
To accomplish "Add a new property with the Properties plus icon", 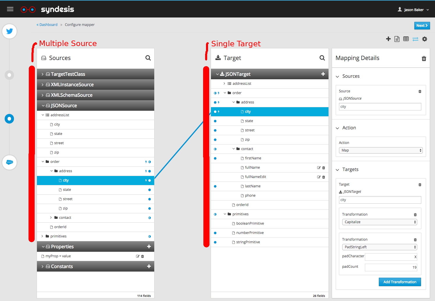I will tap(149, 246).
